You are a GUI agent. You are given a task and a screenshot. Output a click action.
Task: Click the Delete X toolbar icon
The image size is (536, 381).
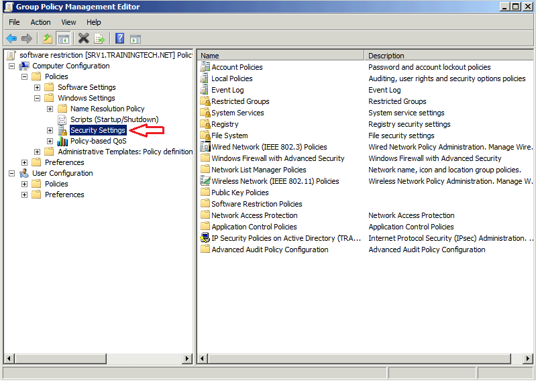click(83, 39)
